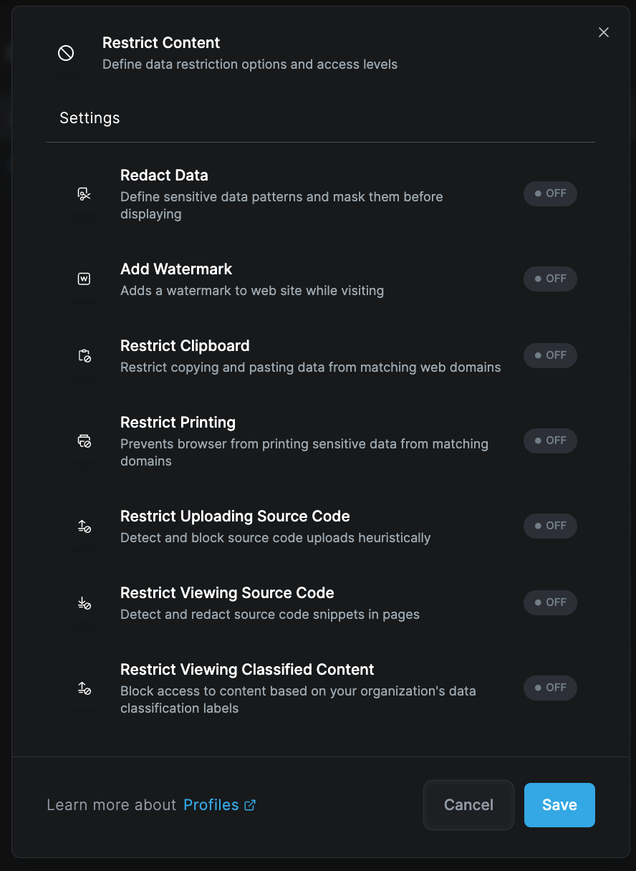Close the Restrict Content dialog
Screen dimensions: 636x871
tap(604, 32)
